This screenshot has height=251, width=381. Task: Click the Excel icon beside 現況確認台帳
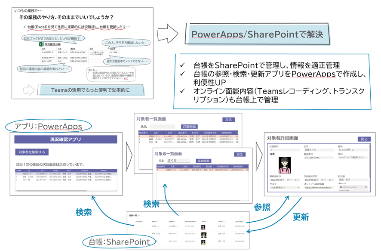pos(41,44)
